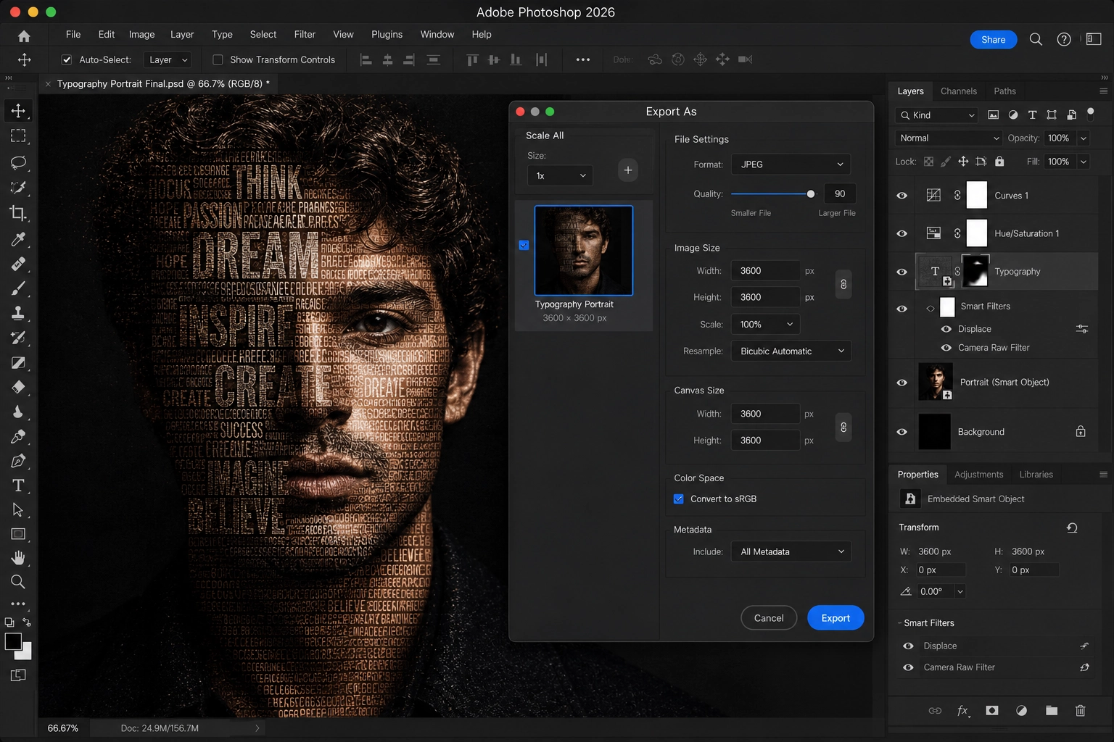Open the Normal blend mode dropdown
Viewport: 1114px width, 742px height.
(949, 138)
